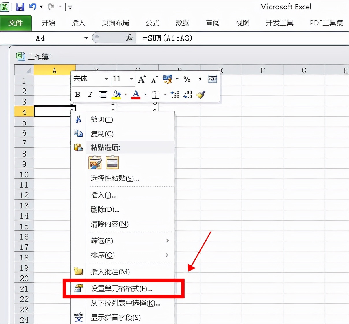The height and width of the screenshot is (324, 349).
Task: Click Decrease Decimal in mini toolbar
Action: click(x=188, y=94)
